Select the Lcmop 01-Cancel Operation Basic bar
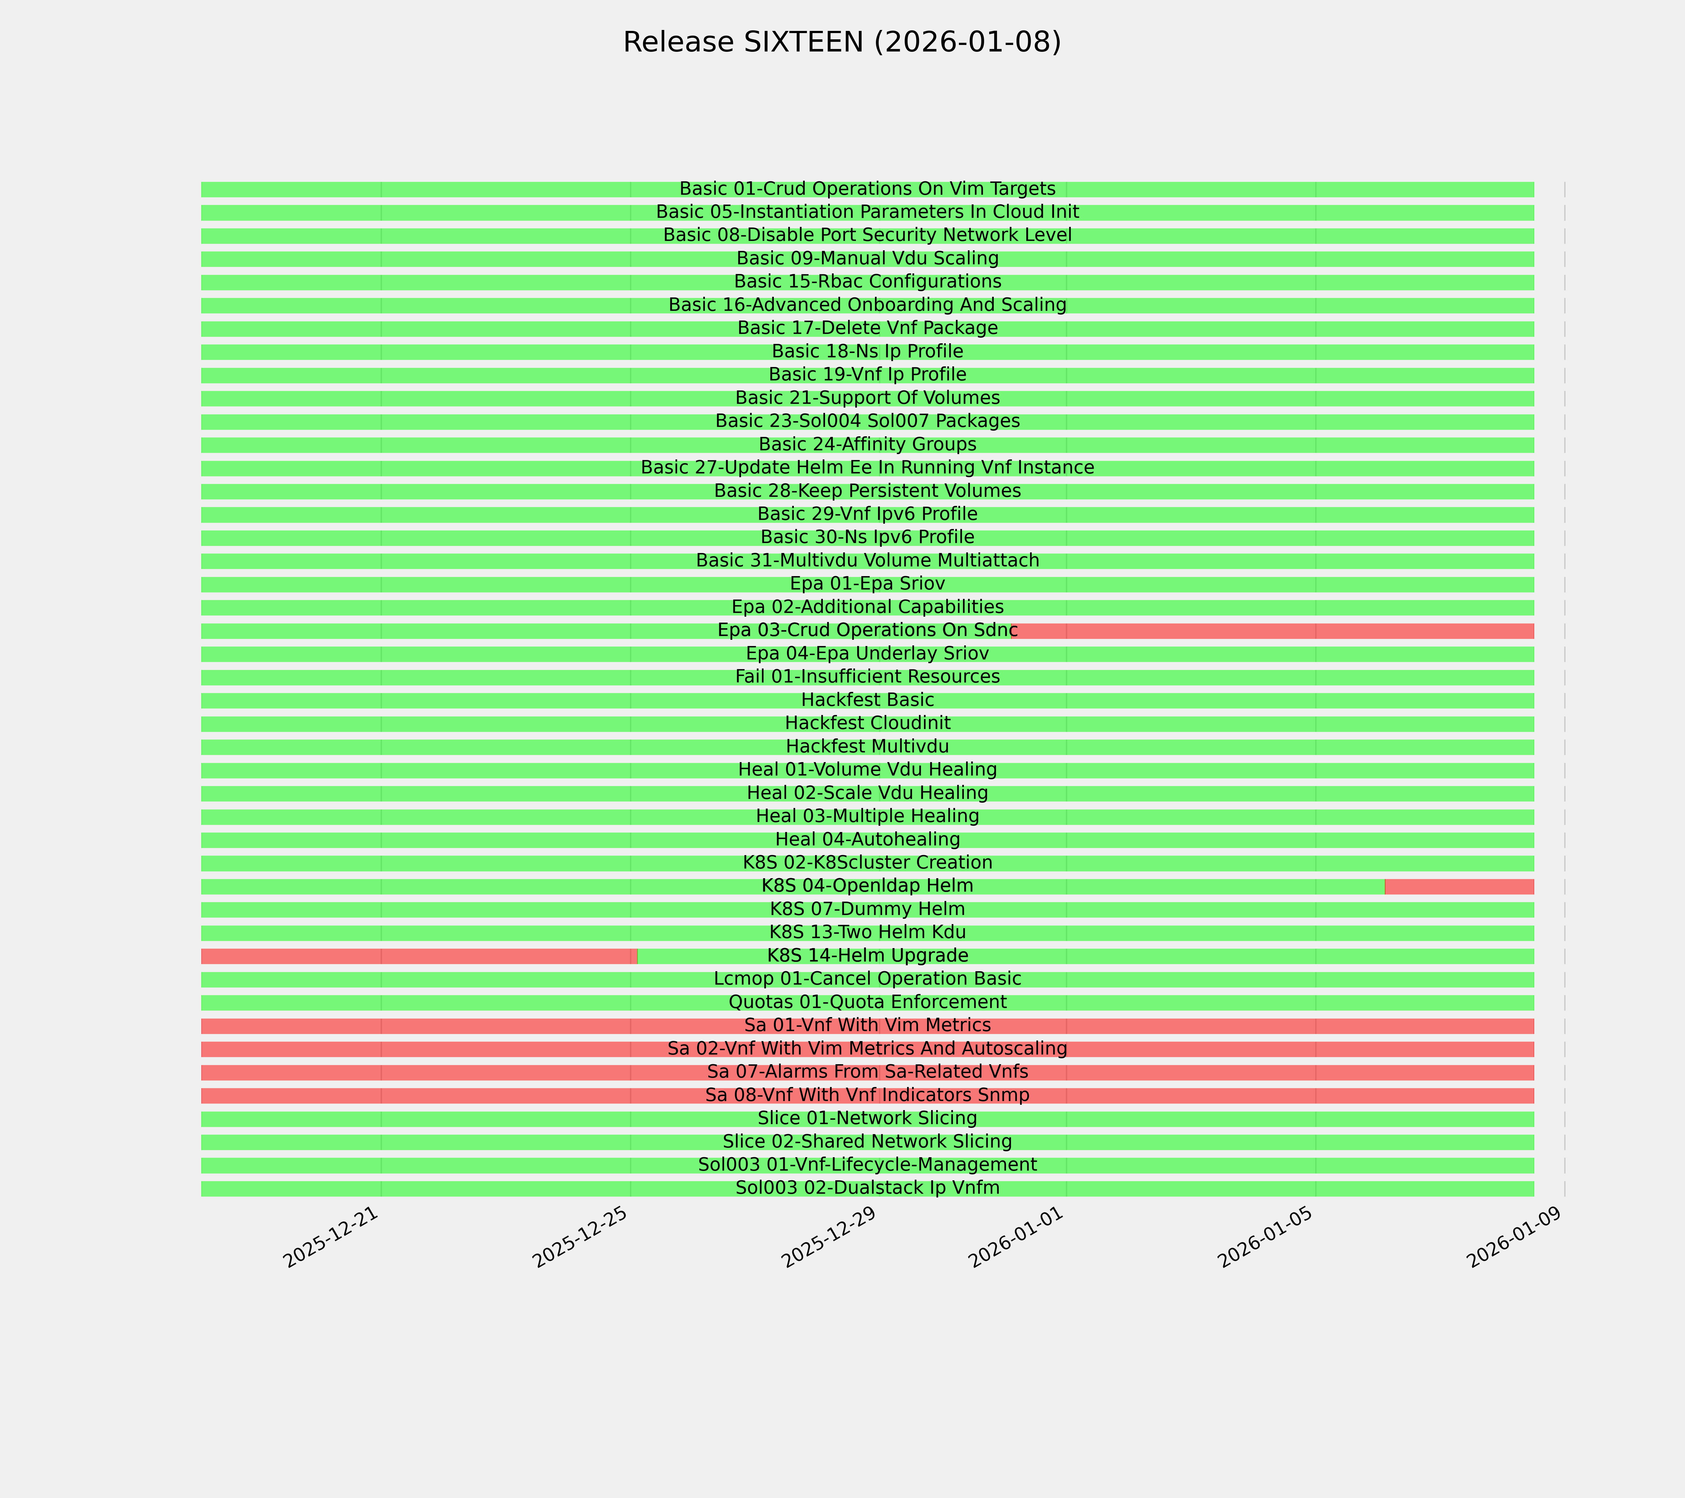 point(867,979)
